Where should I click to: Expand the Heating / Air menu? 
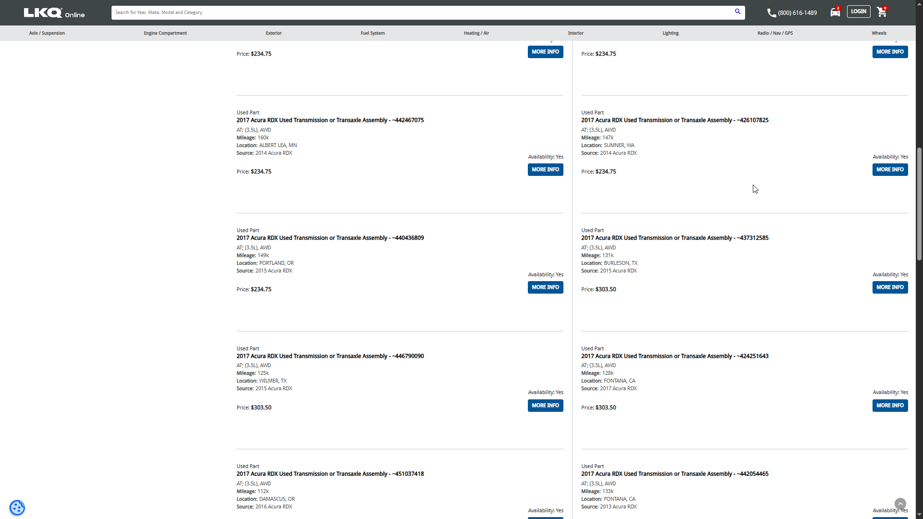(476, 33)
